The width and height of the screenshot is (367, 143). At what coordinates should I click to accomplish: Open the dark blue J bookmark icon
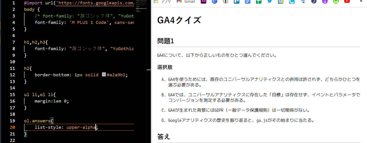(x=314, y=2)
